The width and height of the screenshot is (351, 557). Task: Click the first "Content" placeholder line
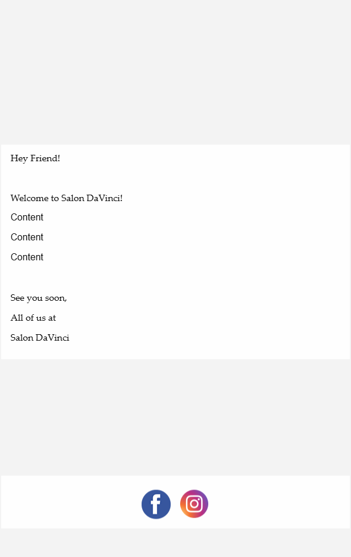pos(27,218)
